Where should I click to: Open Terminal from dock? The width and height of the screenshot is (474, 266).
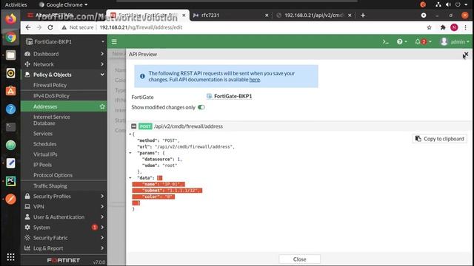point(10,127)
